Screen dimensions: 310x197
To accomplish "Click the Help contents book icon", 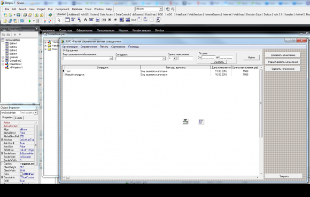I will tap(50, 15).
